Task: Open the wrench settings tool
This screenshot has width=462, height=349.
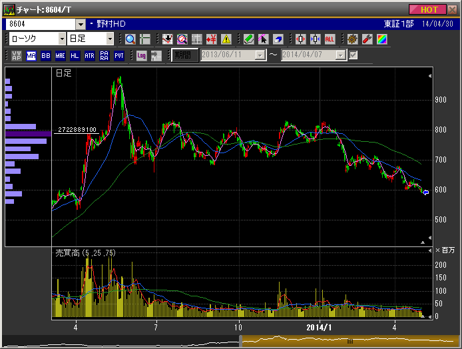Action: tap(367, 39)
